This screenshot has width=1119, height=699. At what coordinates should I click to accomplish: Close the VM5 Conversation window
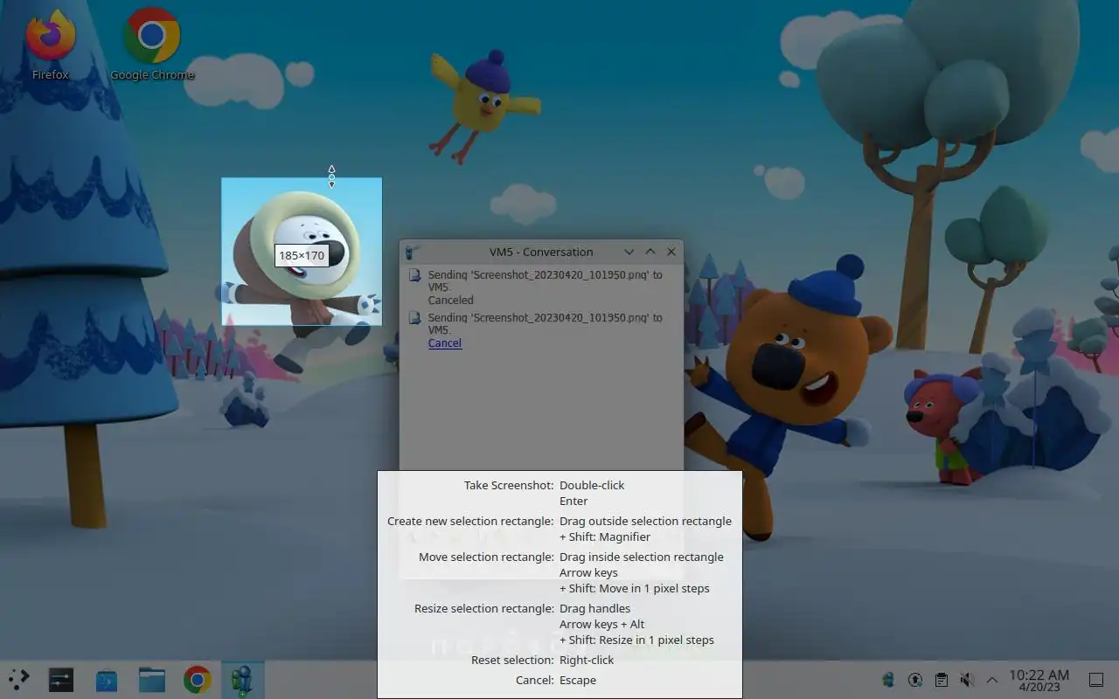coord(671,252)
